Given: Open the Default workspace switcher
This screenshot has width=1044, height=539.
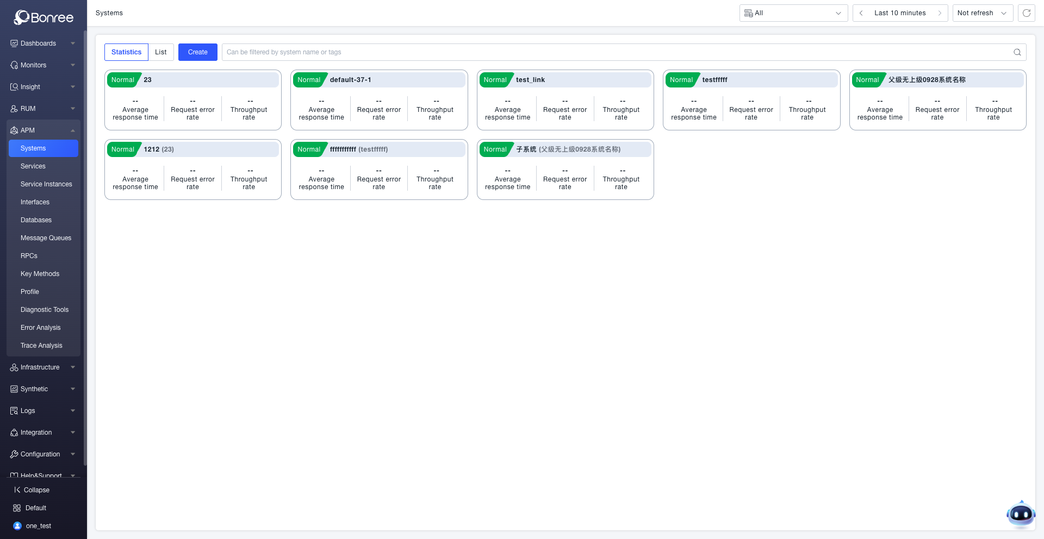Looking at the screenshot, I should pos(30,508).
